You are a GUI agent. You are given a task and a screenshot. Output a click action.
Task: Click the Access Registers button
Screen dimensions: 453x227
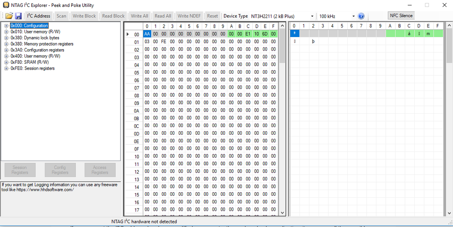click(100, 170)
